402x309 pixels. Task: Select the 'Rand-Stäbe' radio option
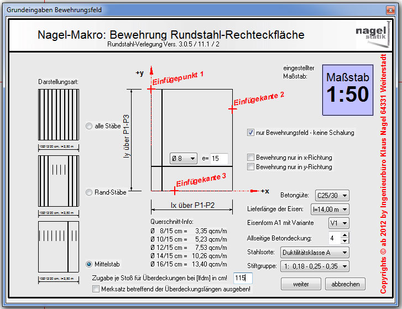pos(90,192)
